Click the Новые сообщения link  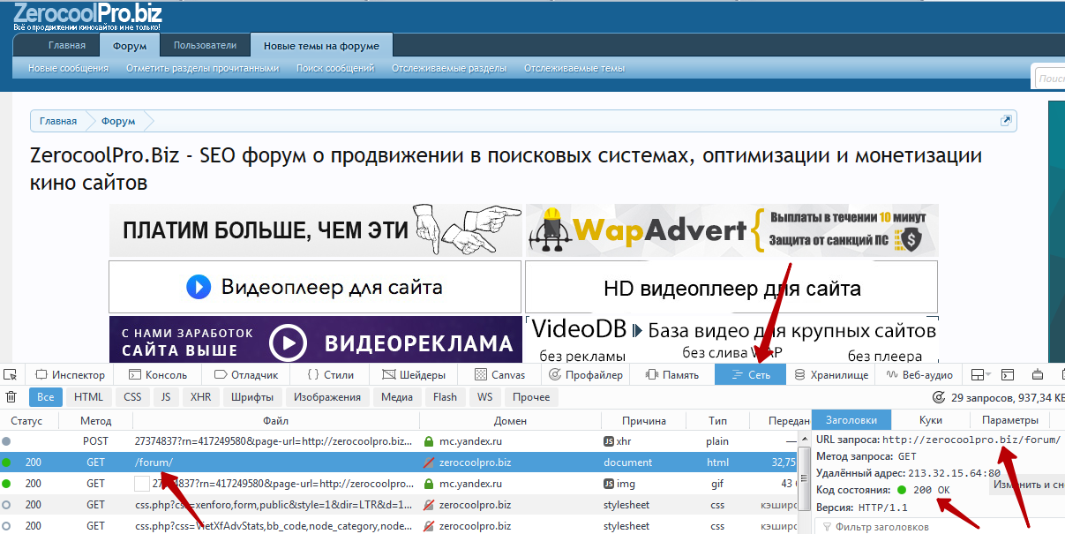(68, 68)
